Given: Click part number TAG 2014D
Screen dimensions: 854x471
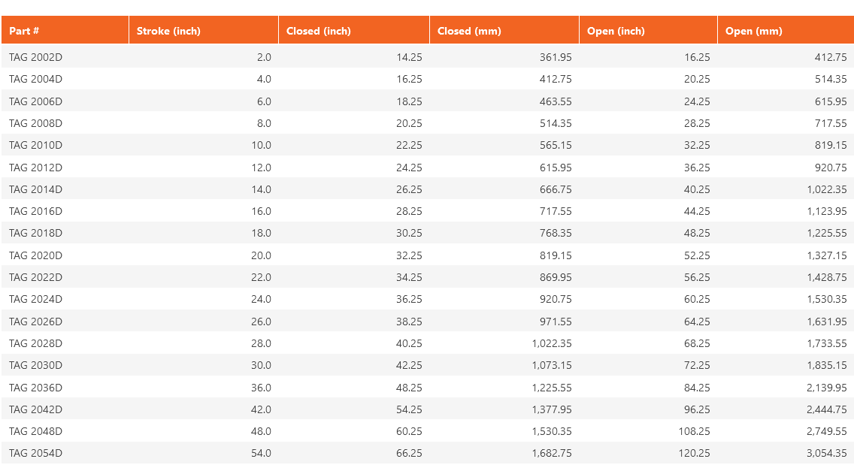Looking at the screenshot, I should pyautogui.click(x=35, y=189).
